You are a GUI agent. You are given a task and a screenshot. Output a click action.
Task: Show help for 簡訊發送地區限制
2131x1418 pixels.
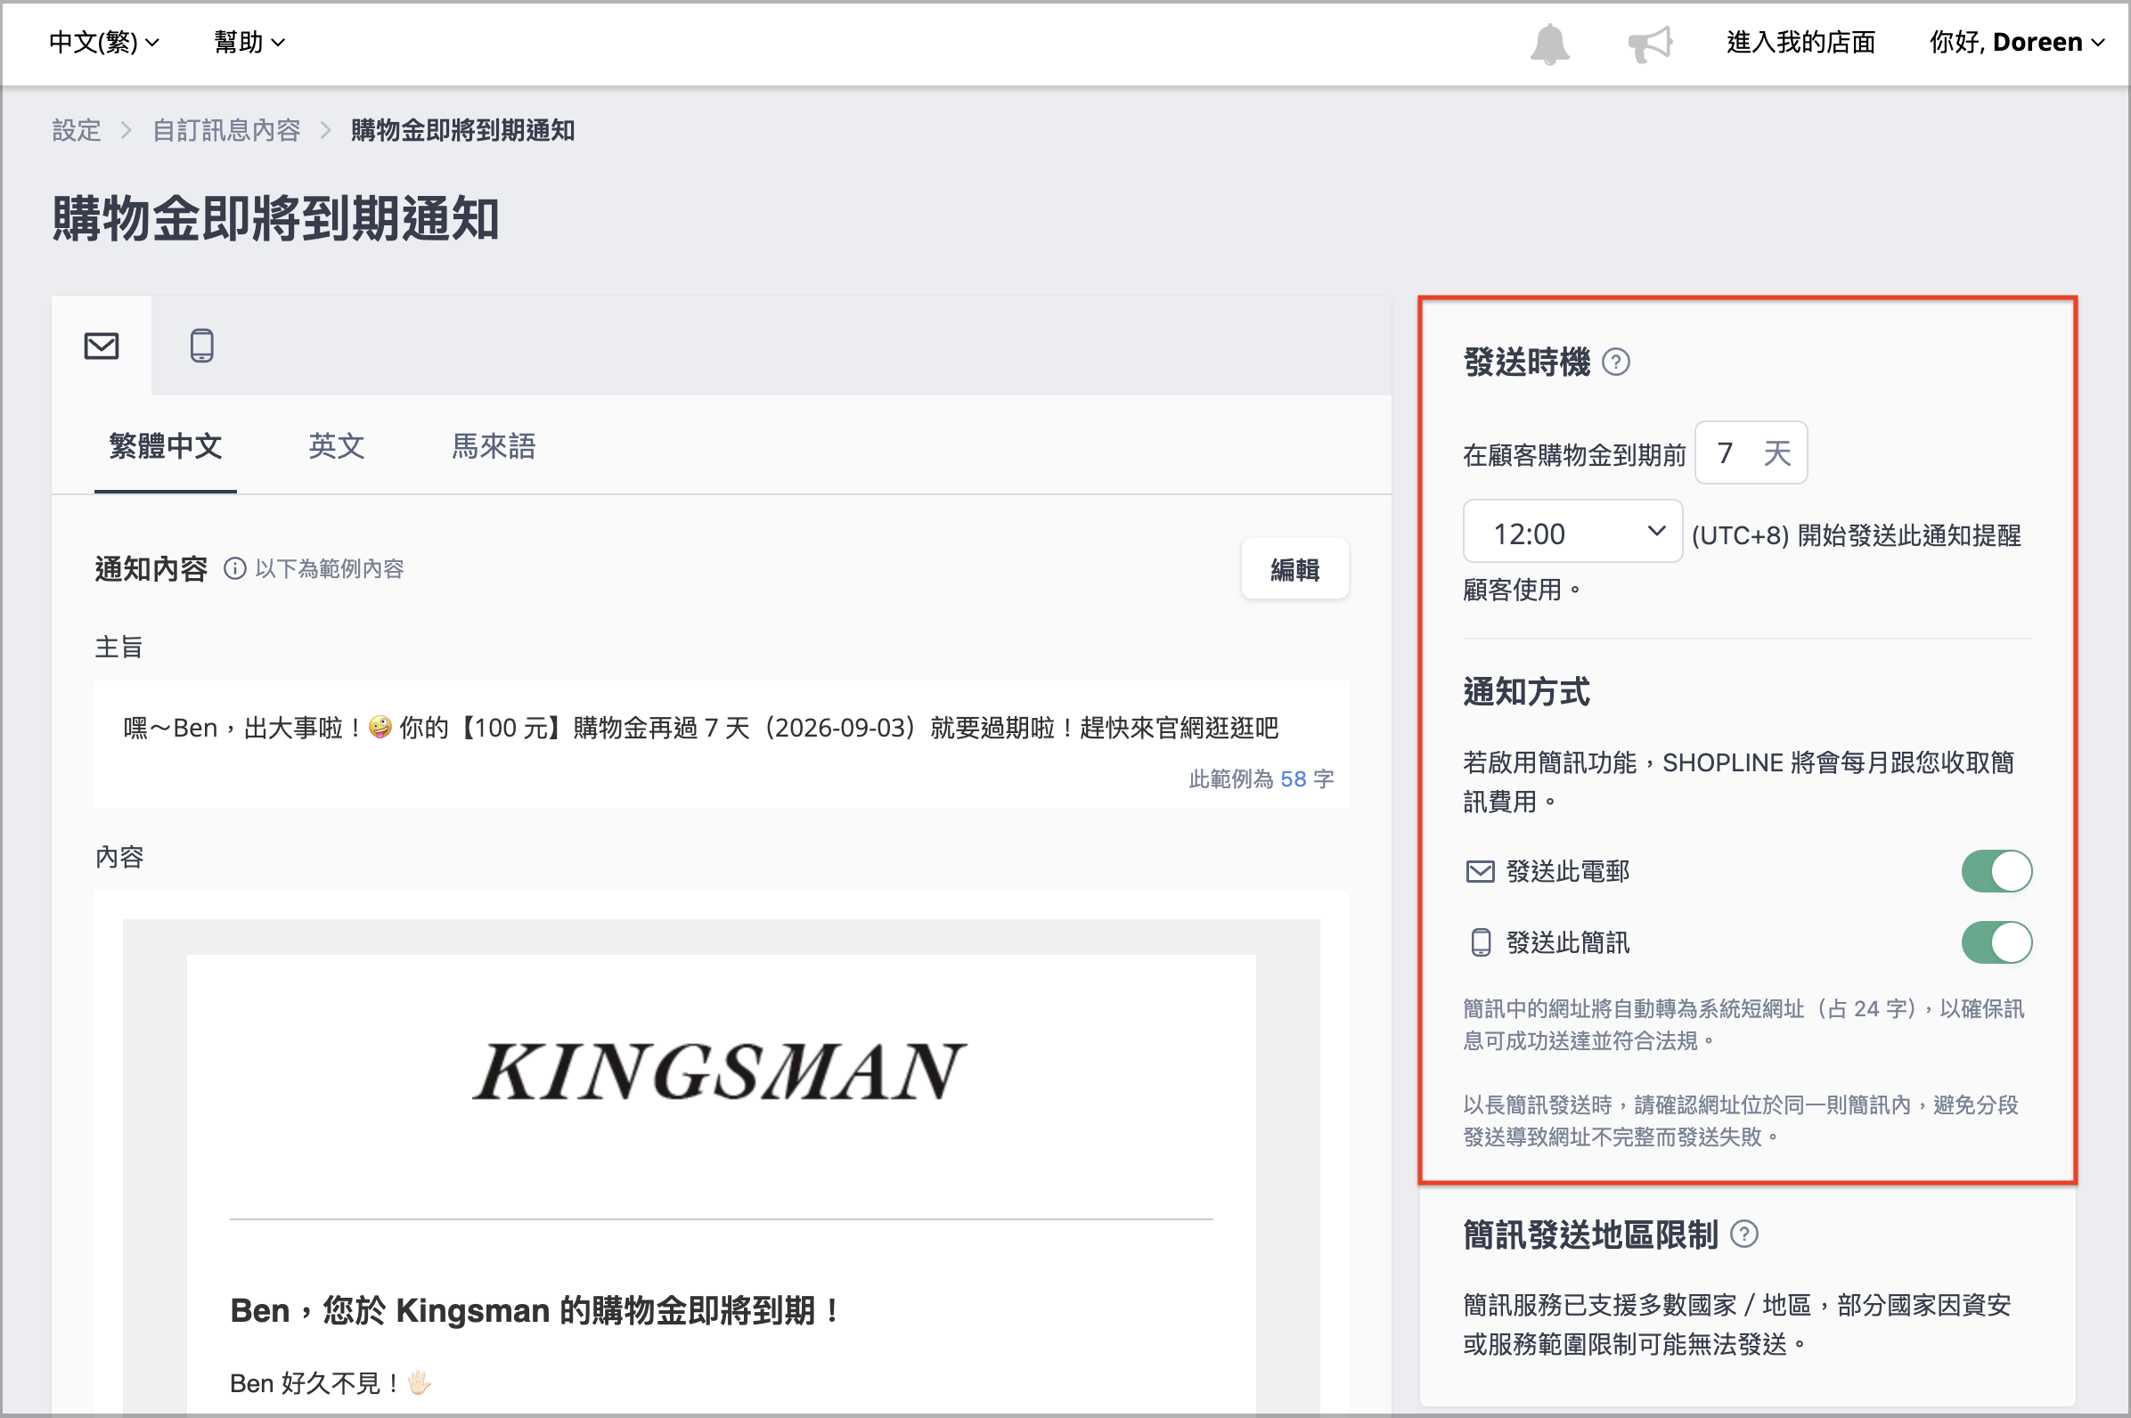coord(1743,1235)
